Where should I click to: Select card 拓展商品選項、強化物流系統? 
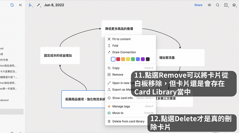click(x=83, y=99)
